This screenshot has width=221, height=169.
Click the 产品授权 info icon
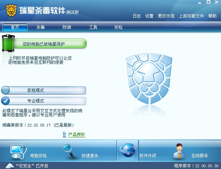tap(65, 135)
